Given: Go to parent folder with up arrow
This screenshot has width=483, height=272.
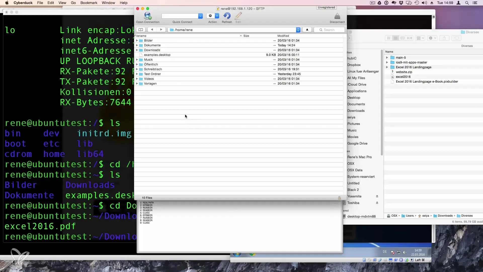Looking at the screenshot, I should pyautogui.click(x=307, y=30).
